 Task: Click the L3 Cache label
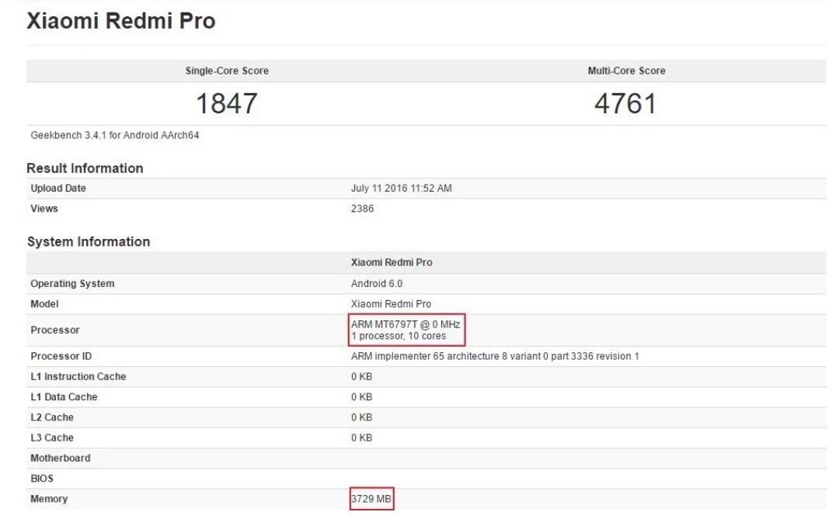click(x=52, y=438)
